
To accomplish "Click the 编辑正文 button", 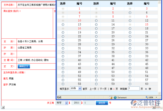I will click(x=24, y=66).
